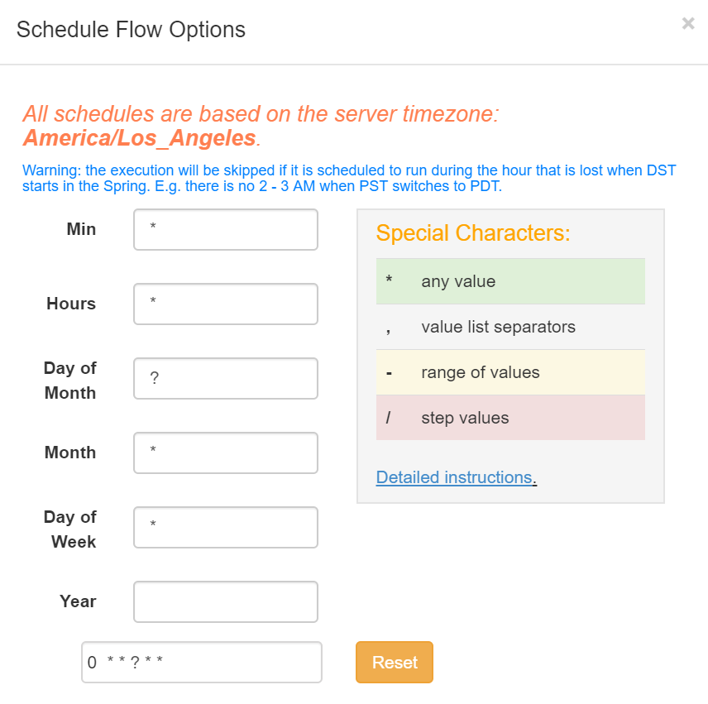Select the step values row

pos(510,418)
